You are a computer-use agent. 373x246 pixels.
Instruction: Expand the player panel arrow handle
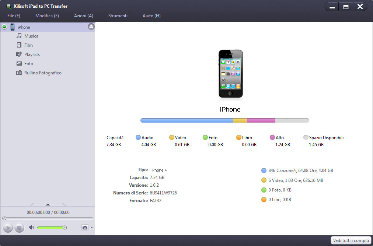coord(48,204)
